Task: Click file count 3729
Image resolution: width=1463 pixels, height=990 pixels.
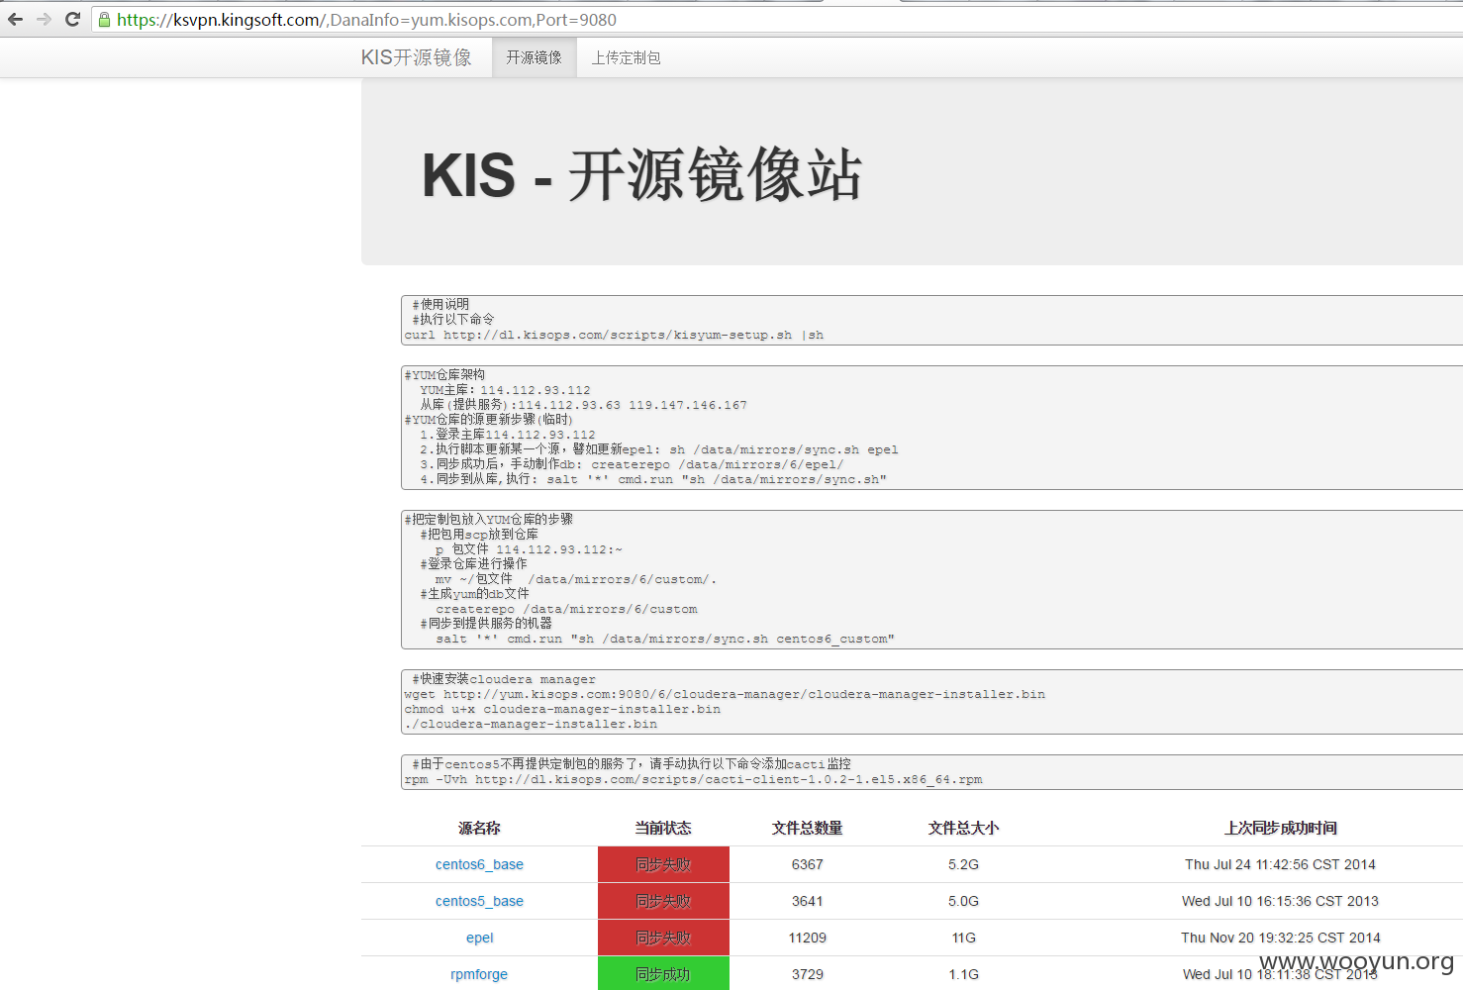Action: (x=808, y=974)
